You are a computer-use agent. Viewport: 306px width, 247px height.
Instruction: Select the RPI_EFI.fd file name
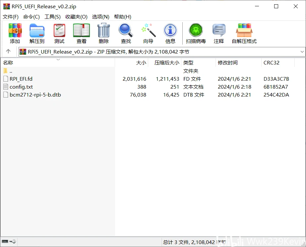[21, 79]
